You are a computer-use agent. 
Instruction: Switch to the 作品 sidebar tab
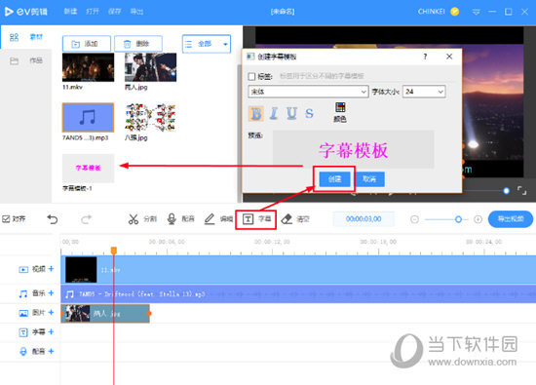(x=26, y=60)
